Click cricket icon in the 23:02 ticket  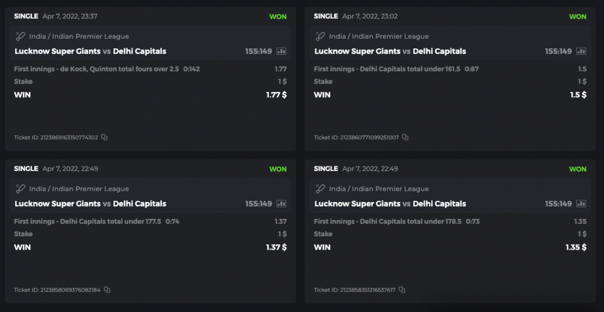pos(321,36)
